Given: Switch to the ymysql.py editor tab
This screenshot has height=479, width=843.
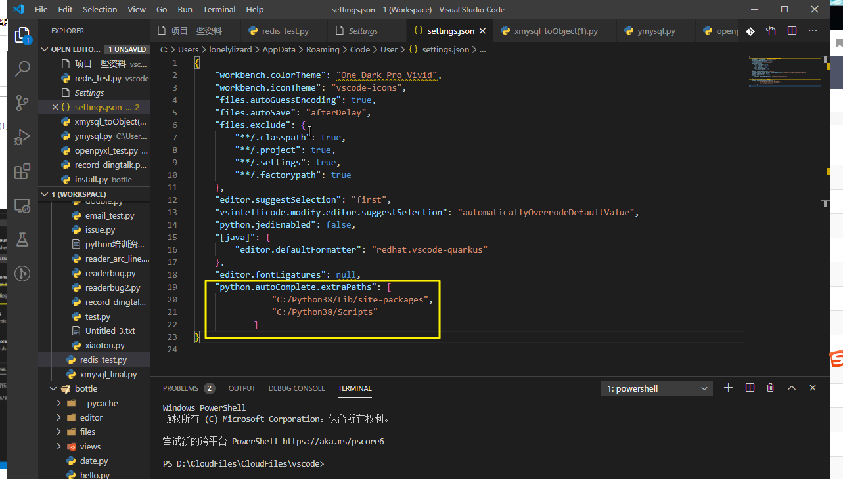Looking at the screenshot, I should 656,31.
